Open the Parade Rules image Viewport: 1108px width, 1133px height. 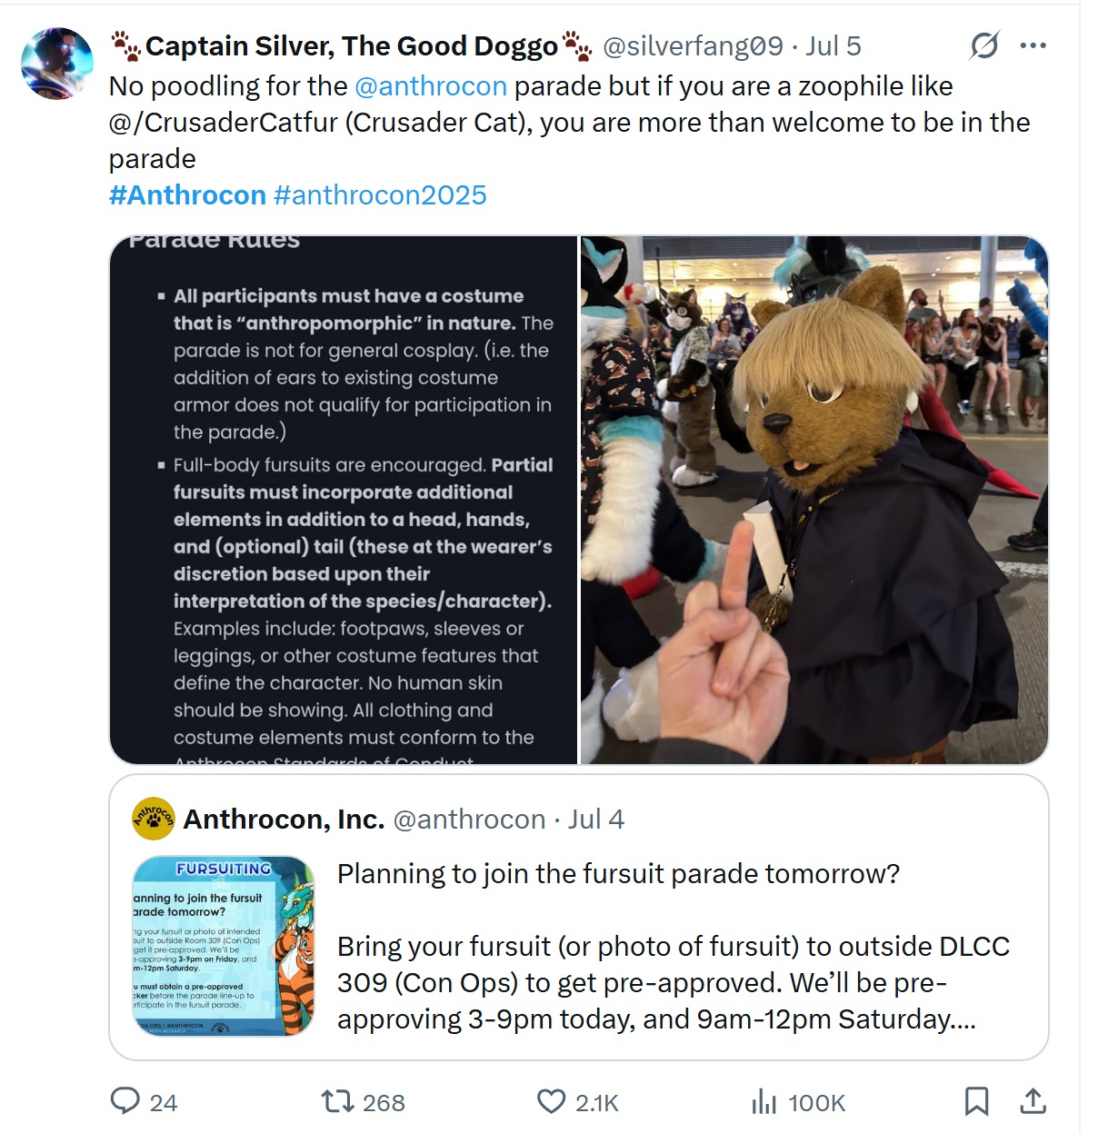tap(344, 500)
